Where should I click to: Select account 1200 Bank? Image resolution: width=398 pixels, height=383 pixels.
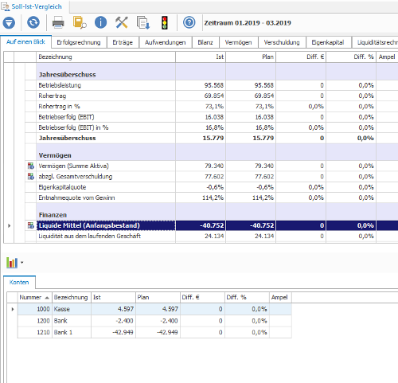pyautogui.click(x=154, y=321)
